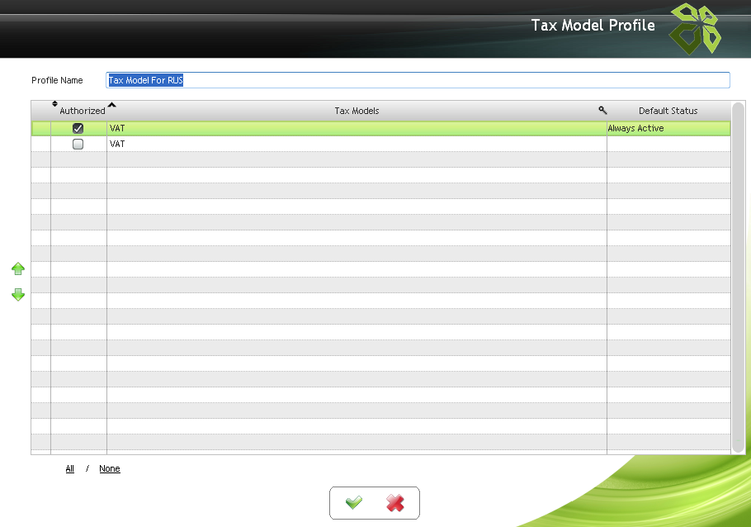The height and width of the screenshot is (527, 751).
Task: Click the sort arrows beside Authorized
Action: 55,104
